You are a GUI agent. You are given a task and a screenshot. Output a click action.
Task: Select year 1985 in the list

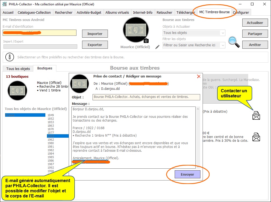pyautogui.click(x=51, y=157)
